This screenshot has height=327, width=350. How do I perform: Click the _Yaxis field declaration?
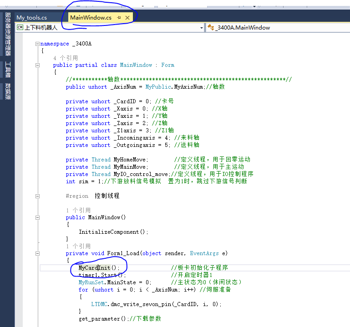[x=107, y=116]
